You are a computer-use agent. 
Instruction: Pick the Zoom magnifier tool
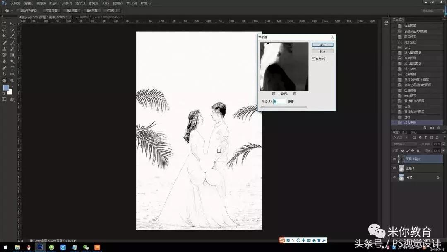(12, 80)
